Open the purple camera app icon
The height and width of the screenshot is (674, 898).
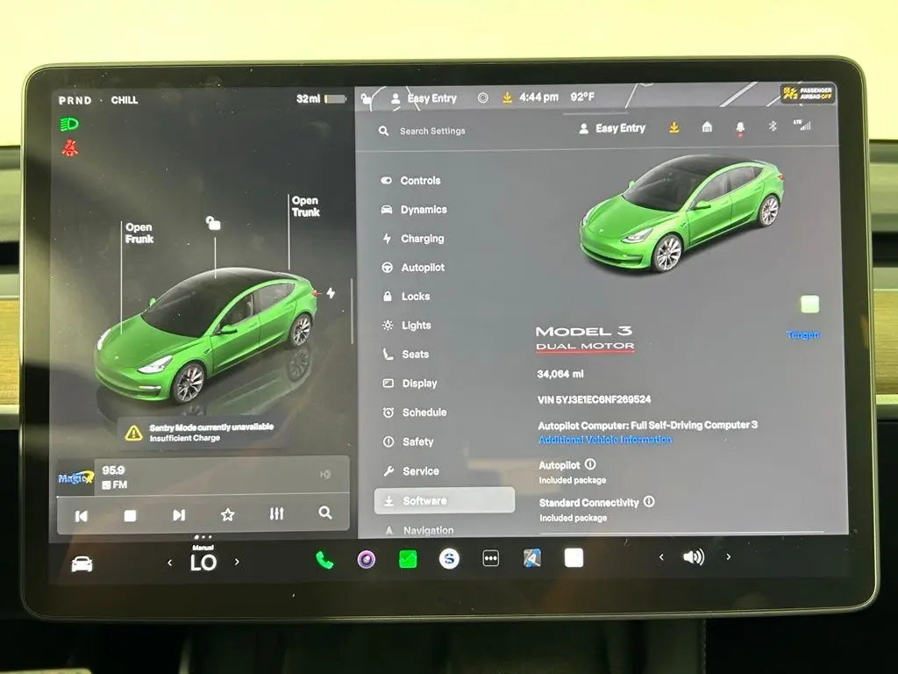click(367, 559)
